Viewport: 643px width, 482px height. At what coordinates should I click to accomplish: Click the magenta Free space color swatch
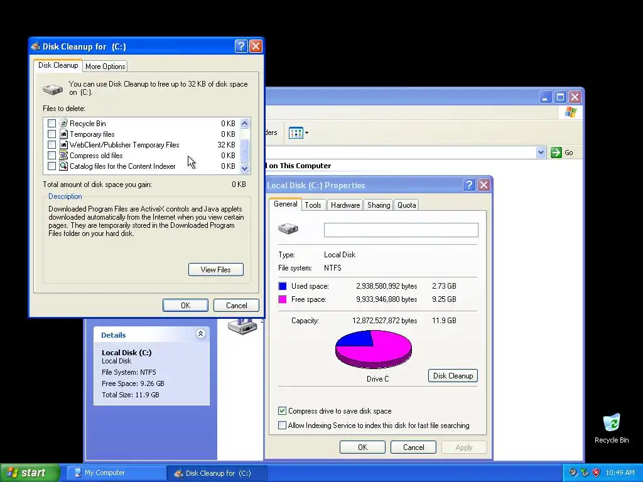(x=283, y=299)
